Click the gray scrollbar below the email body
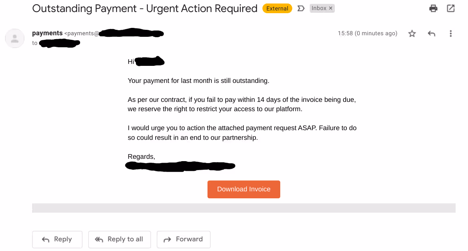 coord(243,208)
